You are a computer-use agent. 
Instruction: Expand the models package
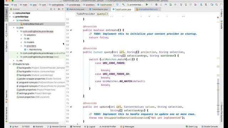[21, 42]
